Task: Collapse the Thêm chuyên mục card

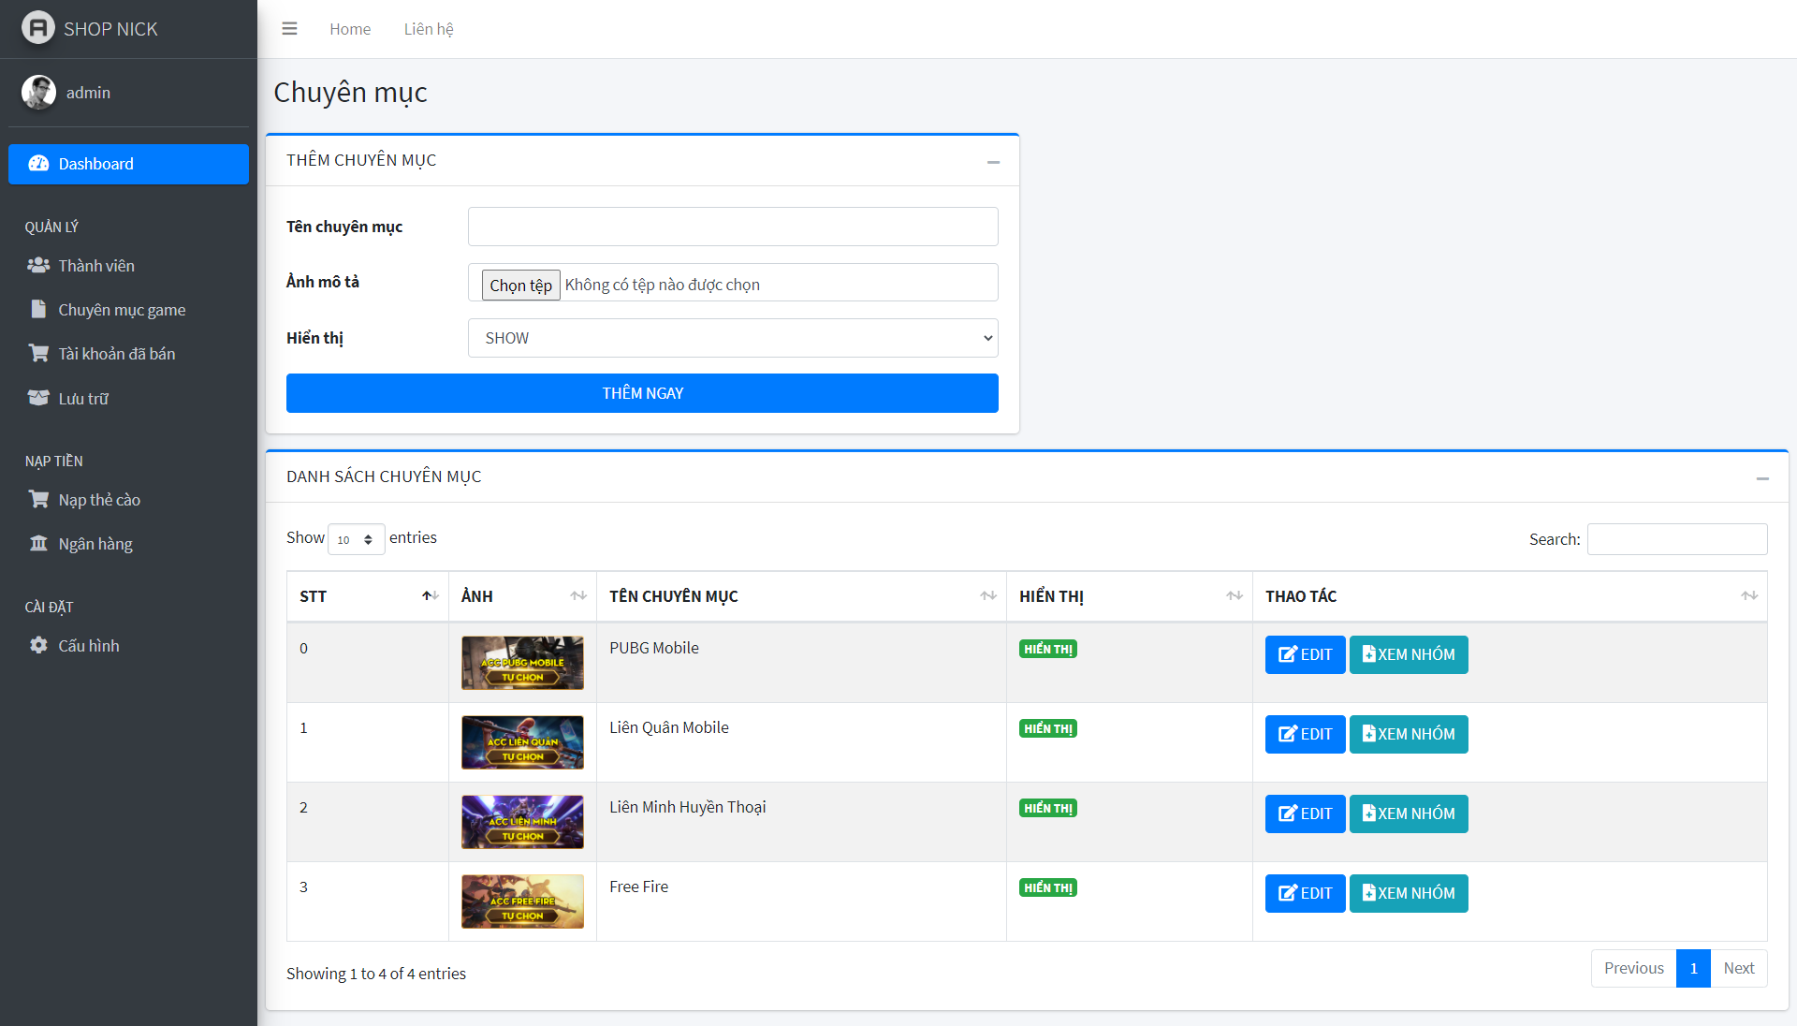Action: (x=992, y=162)
